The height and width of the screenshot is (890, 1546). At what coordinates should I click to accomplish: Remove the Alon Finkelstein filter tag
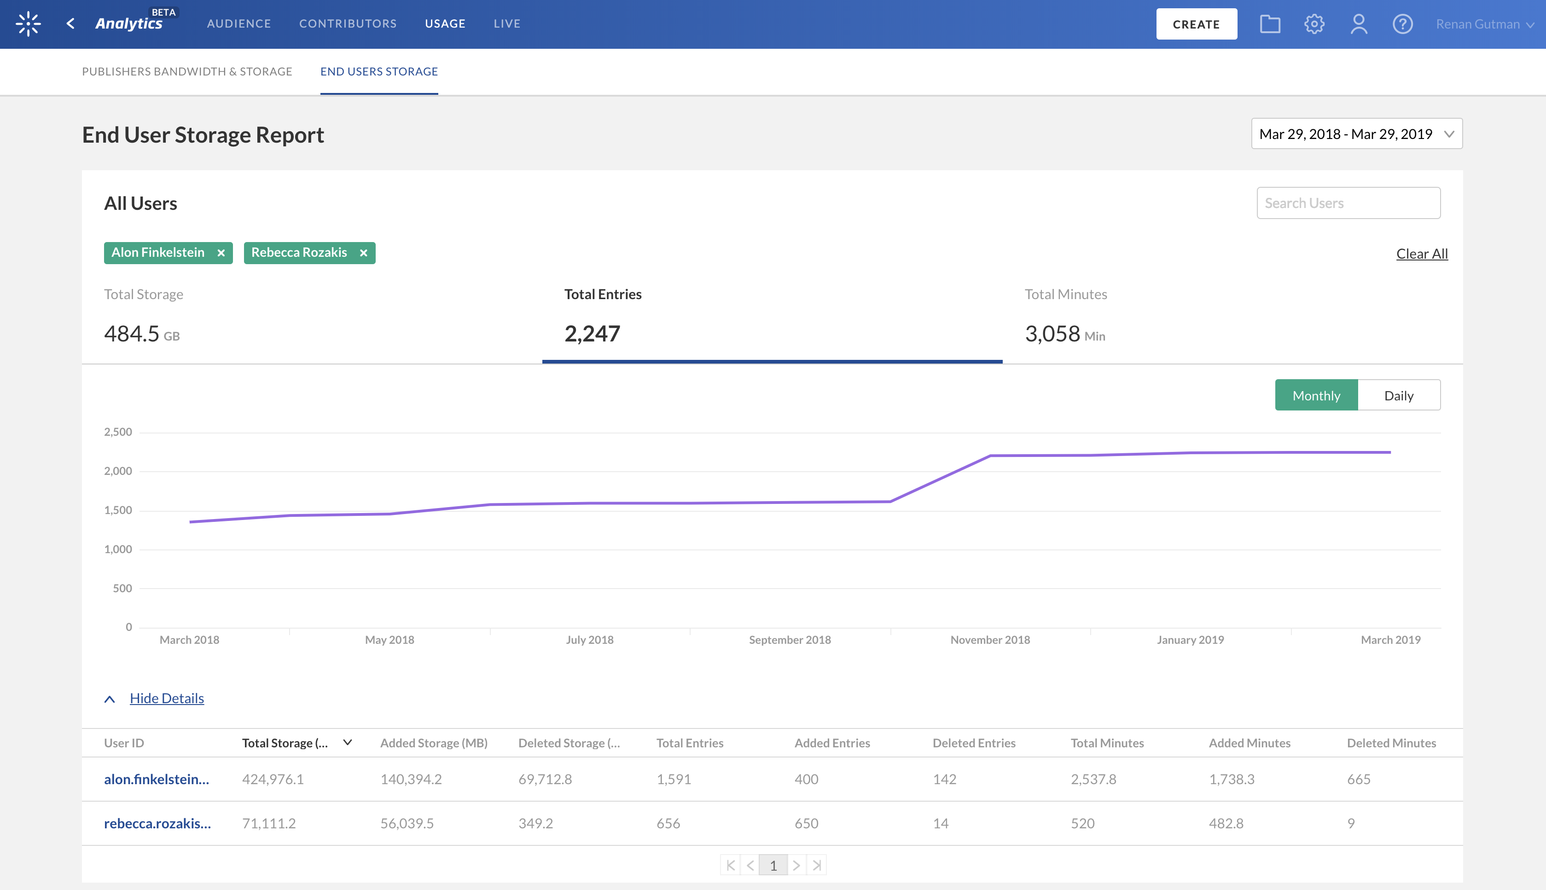221,253
